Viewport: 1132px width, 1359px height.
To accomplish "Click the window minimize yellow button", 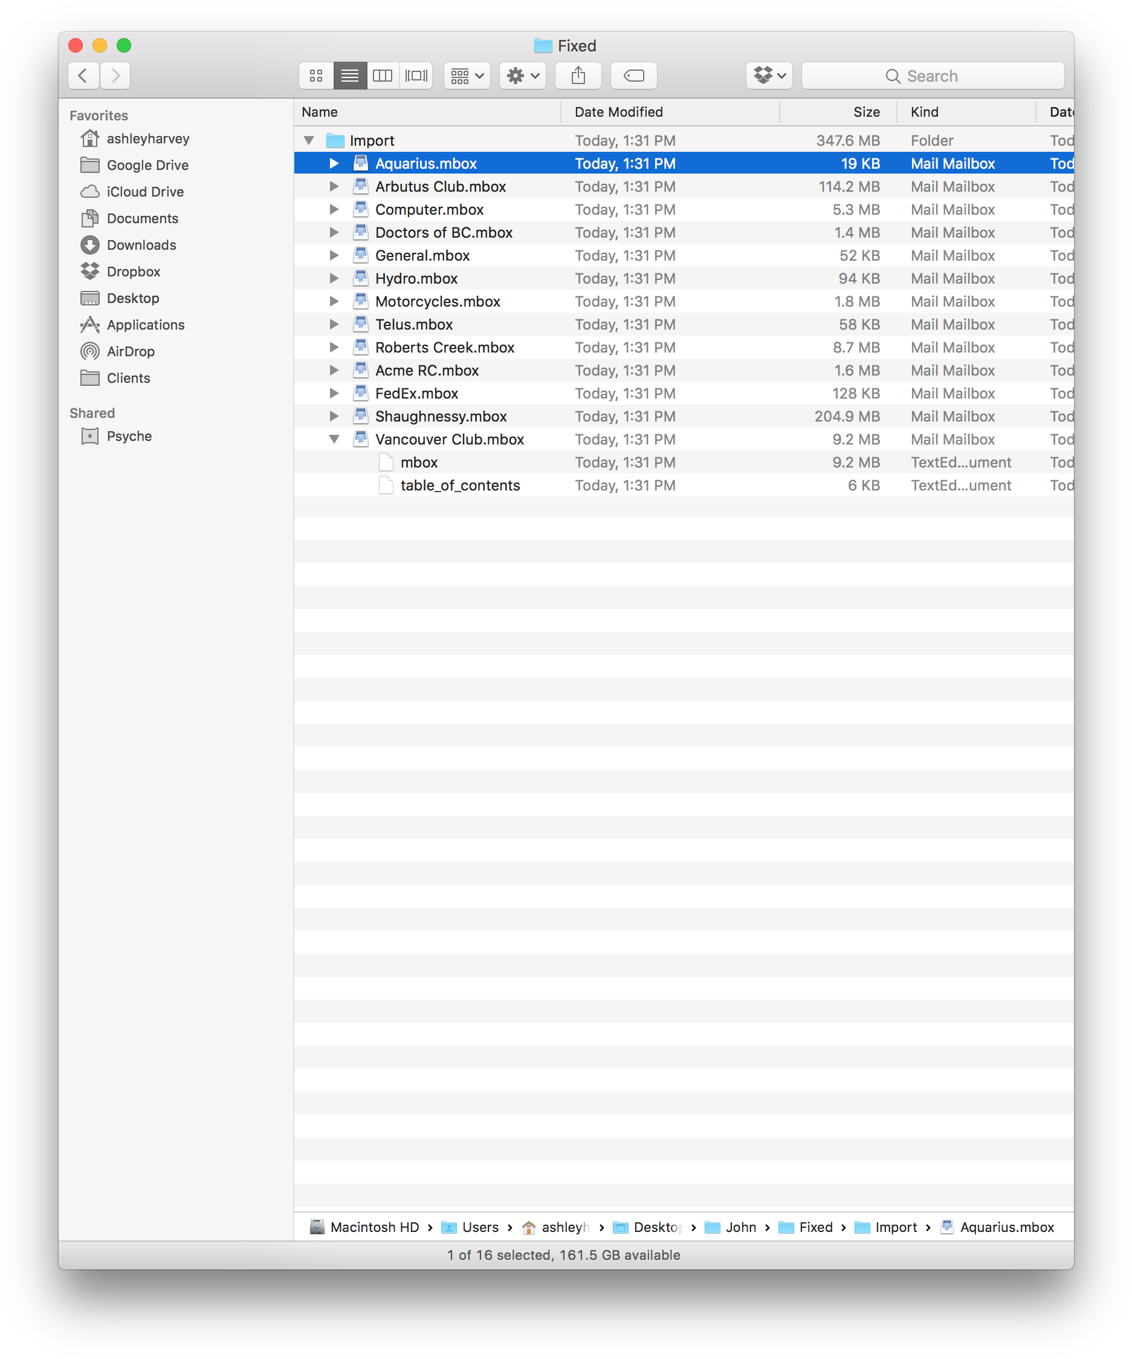I will [100, 45].
